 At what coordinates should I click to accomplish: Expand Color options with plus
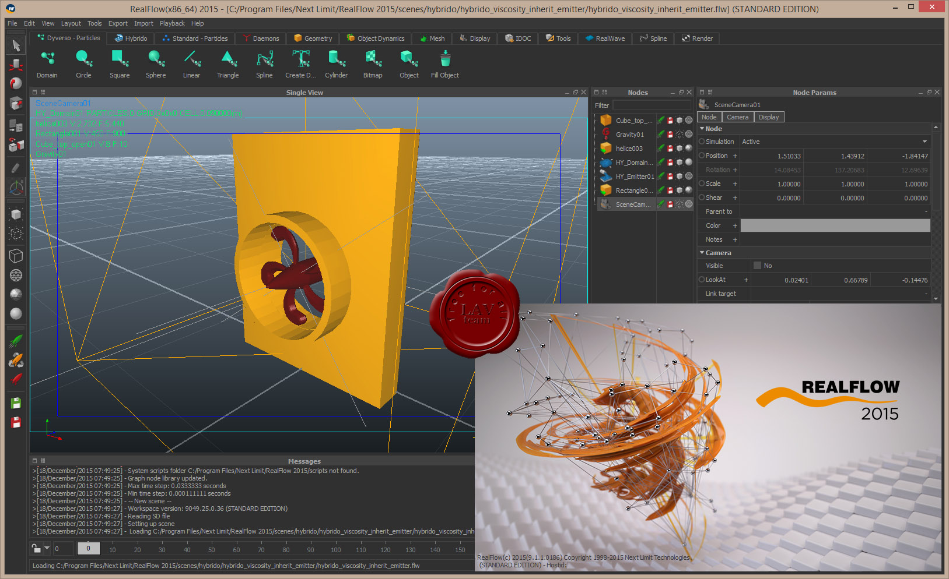[x=735, y=225]
